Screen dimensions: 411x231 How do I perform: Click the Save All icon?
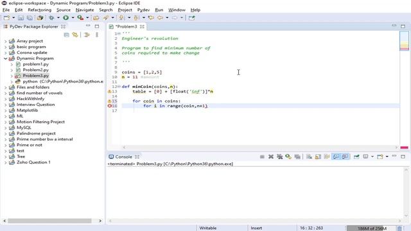click(30, 18)
